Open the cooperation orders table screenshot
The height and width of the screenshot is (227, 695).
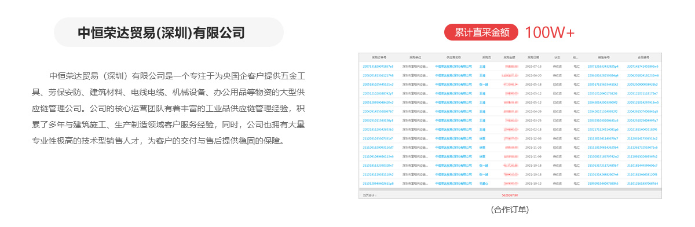(x=510, y=126)
